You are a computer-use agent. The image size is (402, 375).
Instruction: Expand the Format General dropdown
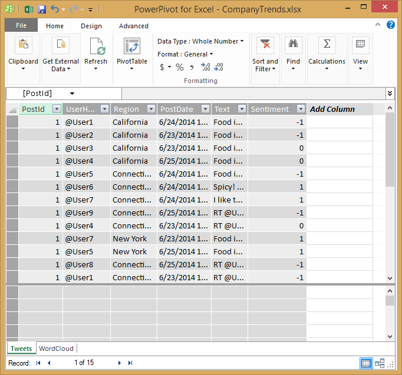pos(212,54)
